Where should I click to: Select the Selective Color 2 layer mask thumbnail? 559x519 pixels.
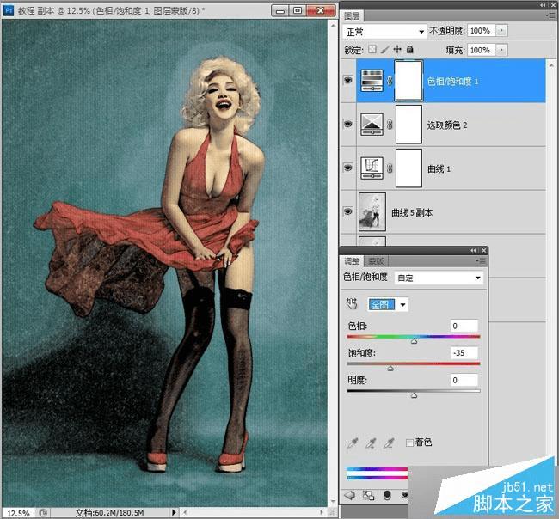tap(408, 125)
